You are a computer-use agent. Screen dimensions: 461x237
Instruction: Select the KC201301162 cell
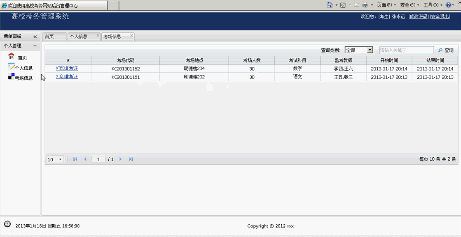click(x=126, y=69)
